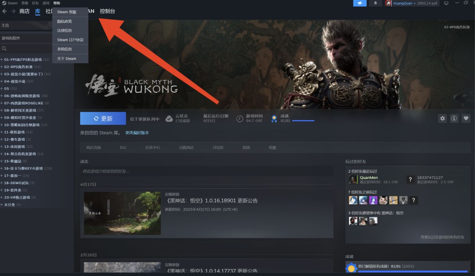
Task: Open 法律信息 from the help menu
Action: point(70,30)
